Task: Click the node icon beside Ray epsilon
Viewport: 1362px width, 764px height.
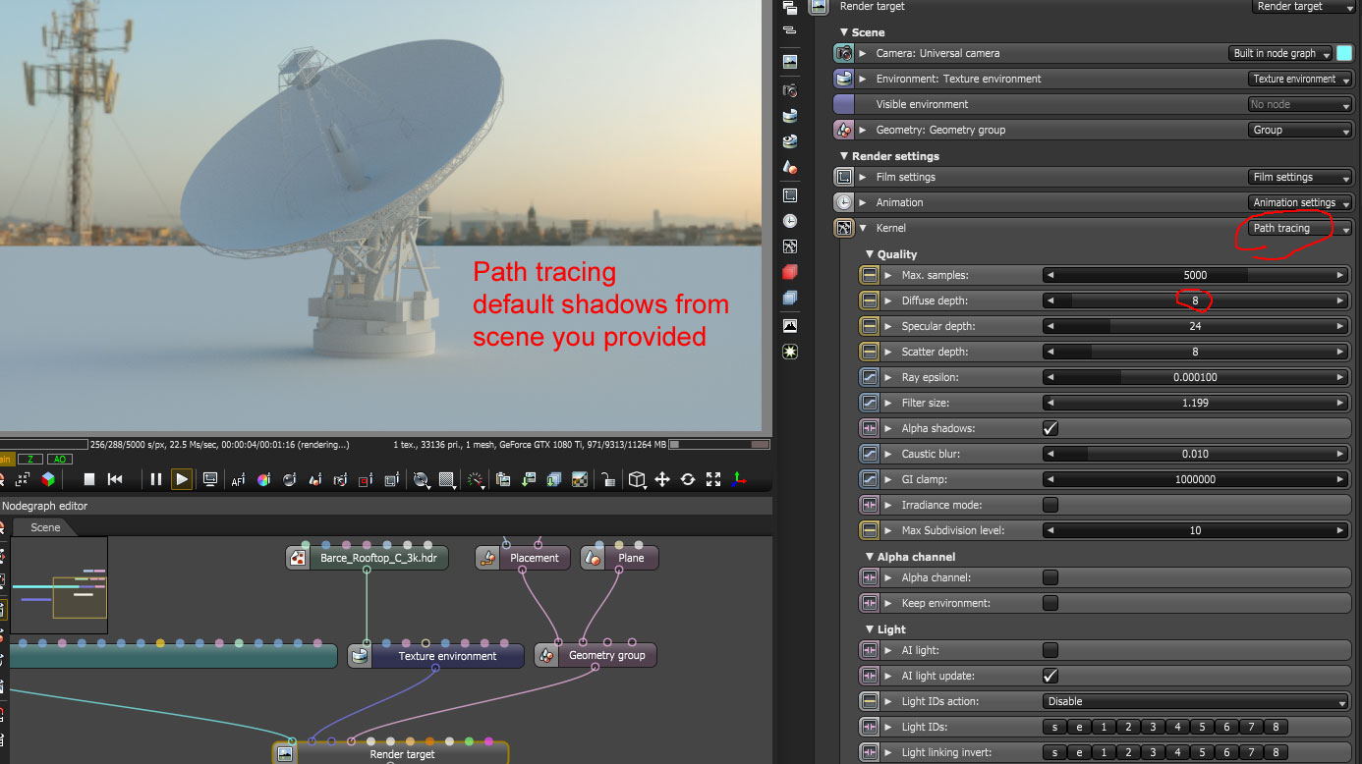Action: 869,377
